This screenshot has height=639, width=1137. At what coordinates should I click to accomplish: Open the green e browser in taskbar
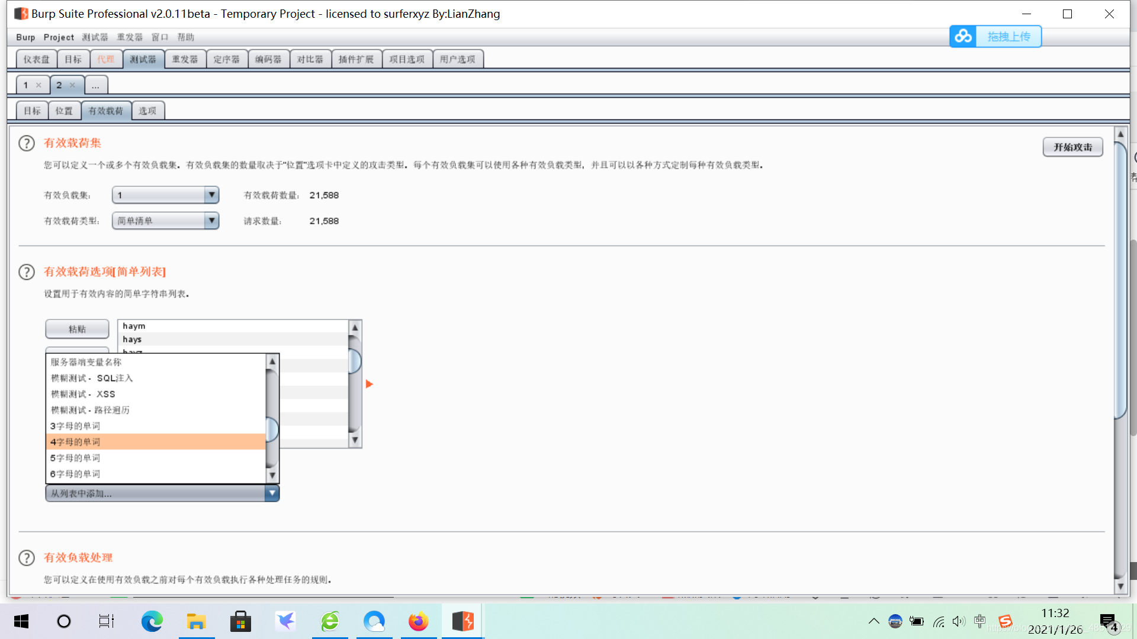coord(330,621)
